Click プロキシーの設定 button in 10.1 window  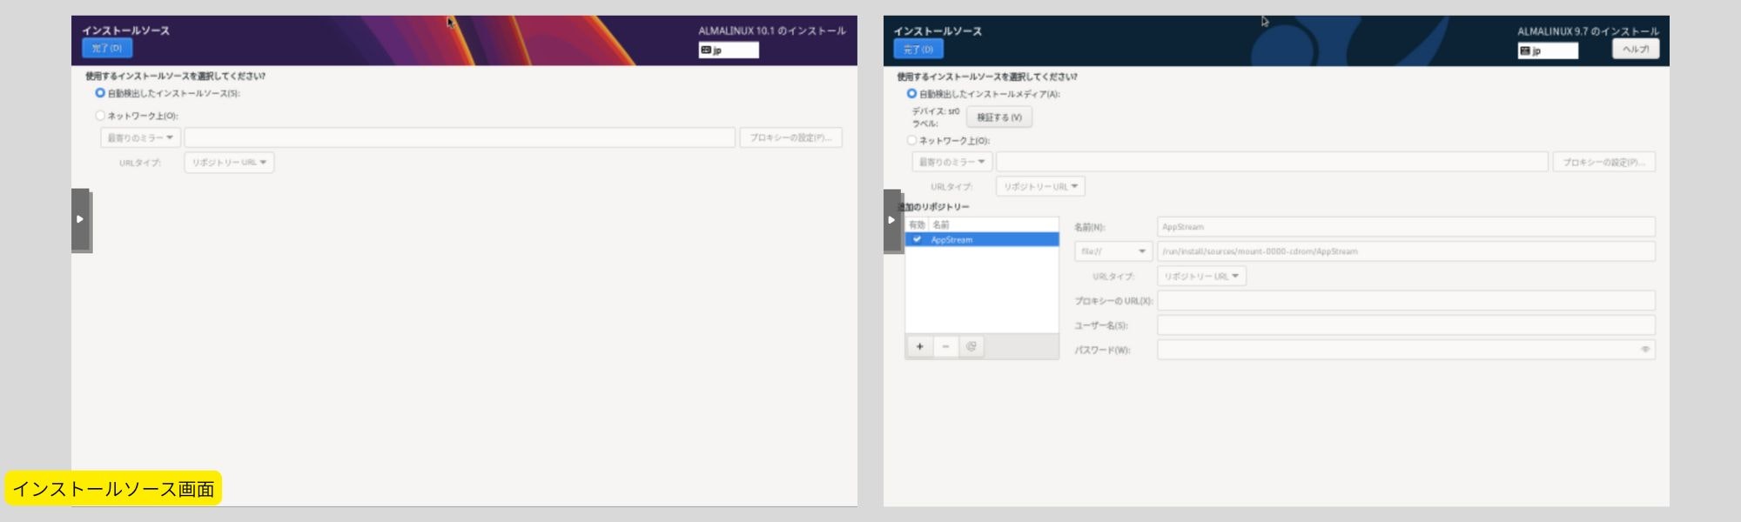point(790,137)
